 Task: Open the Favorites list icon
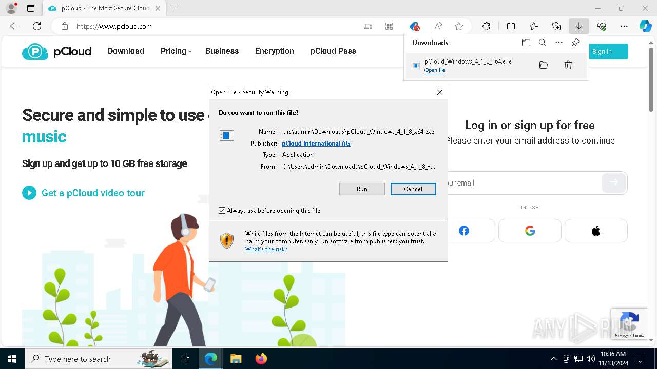[x=534, y=26]
